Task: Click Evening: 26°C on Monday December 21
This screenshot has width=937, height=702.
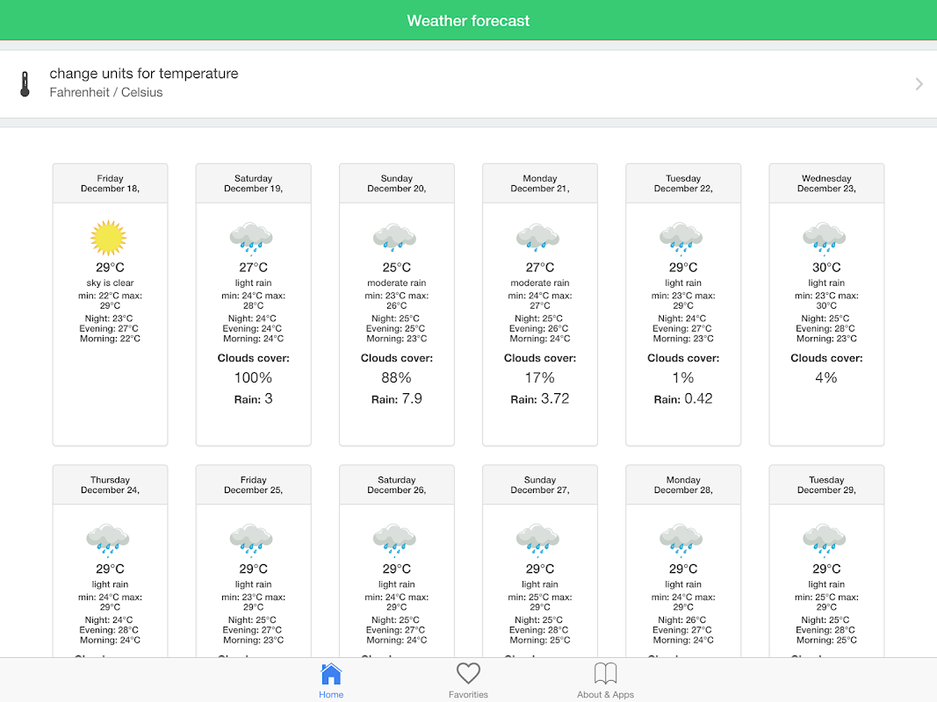Action: [x=538, y=329]
